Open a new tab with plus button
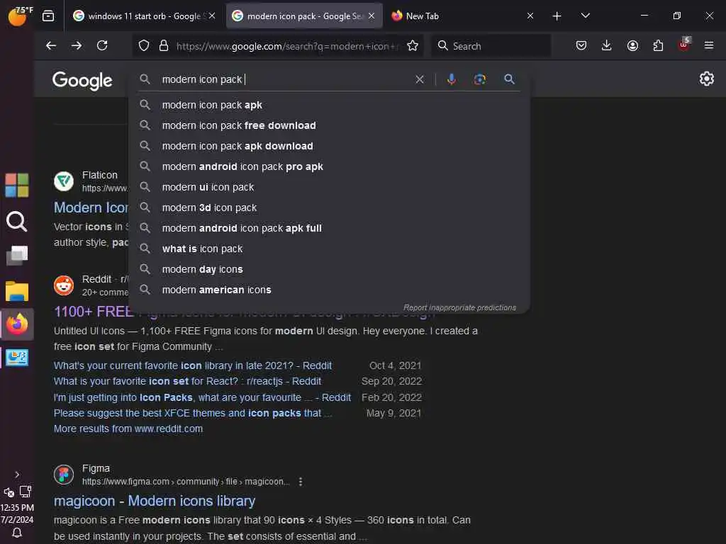The width and height of the screenshot is (726, 544). (x=557, y=16)
